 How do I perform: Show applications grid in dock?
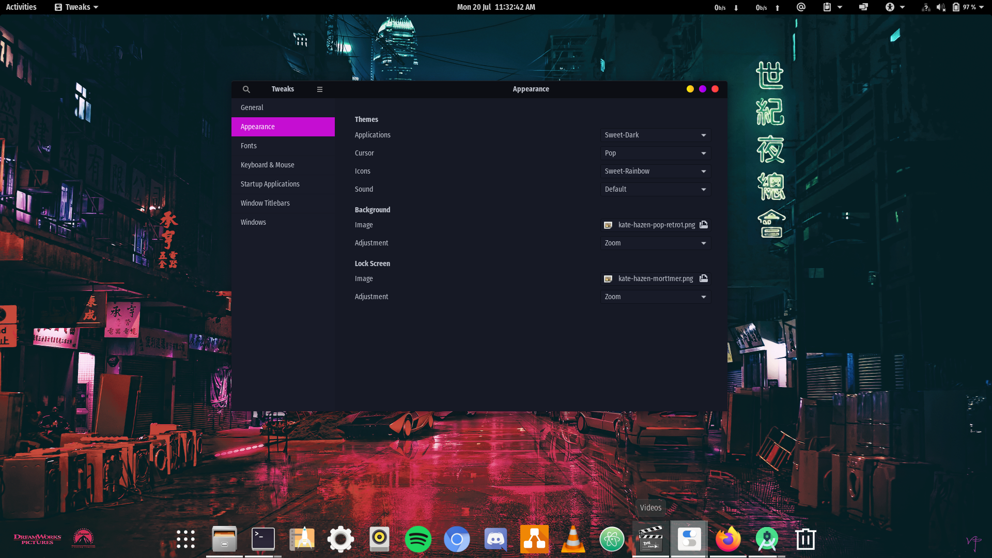point(185,539)
